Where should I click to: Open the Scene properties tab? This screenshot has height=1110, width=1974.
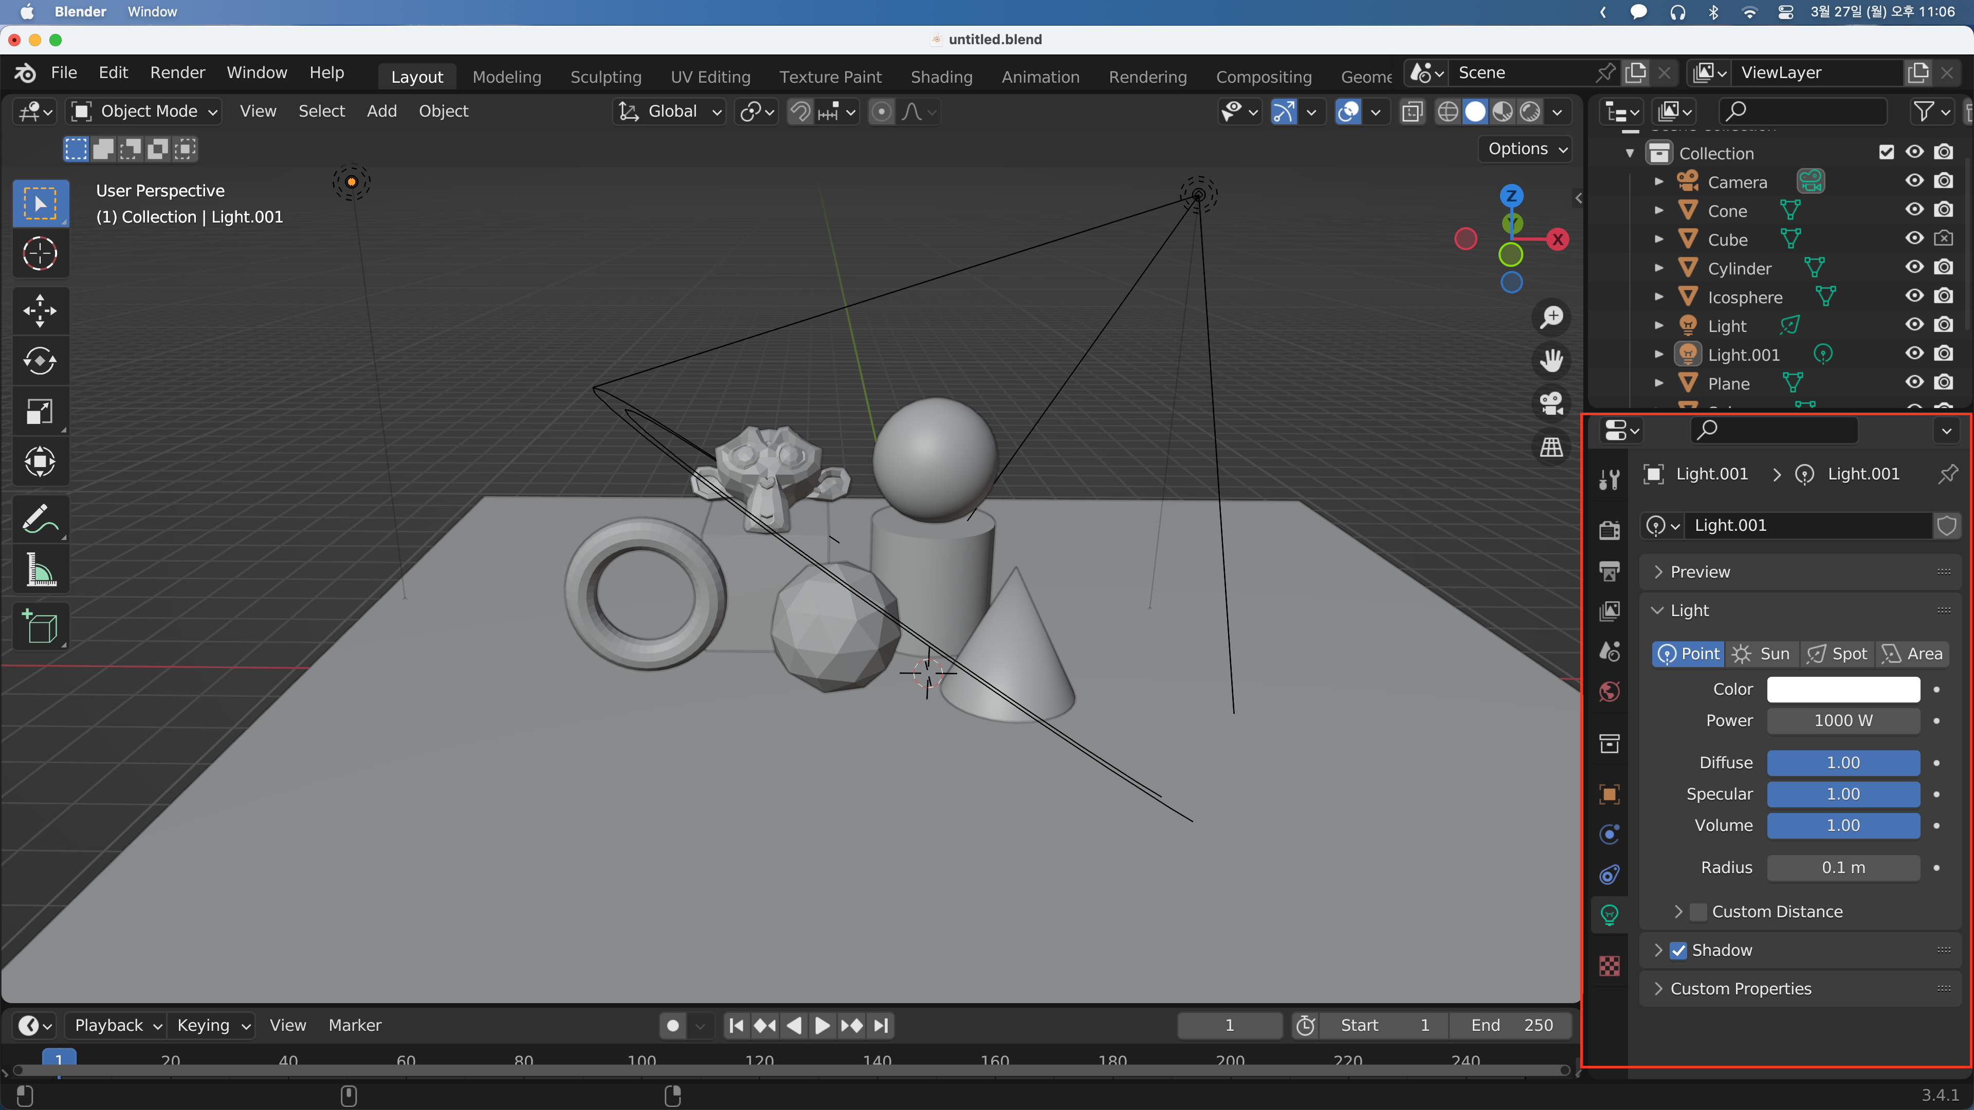point(1609,652)
